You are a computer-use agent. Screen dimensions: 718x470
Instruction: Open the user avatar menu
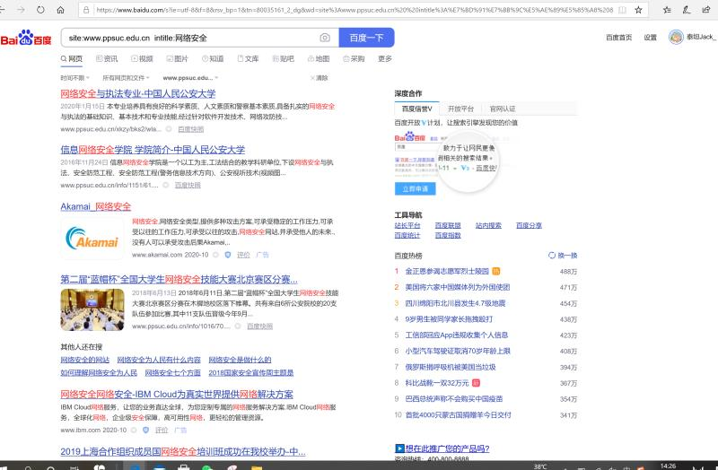(x=676, y=37)
